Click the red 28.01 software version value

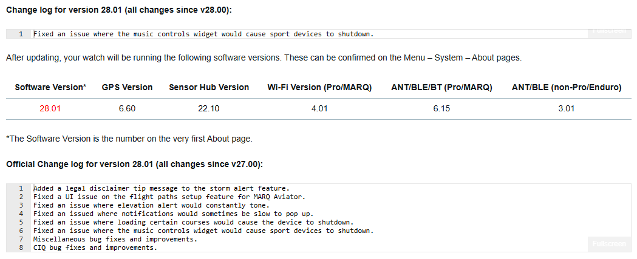pyautogui.click(x=50, y=109)
